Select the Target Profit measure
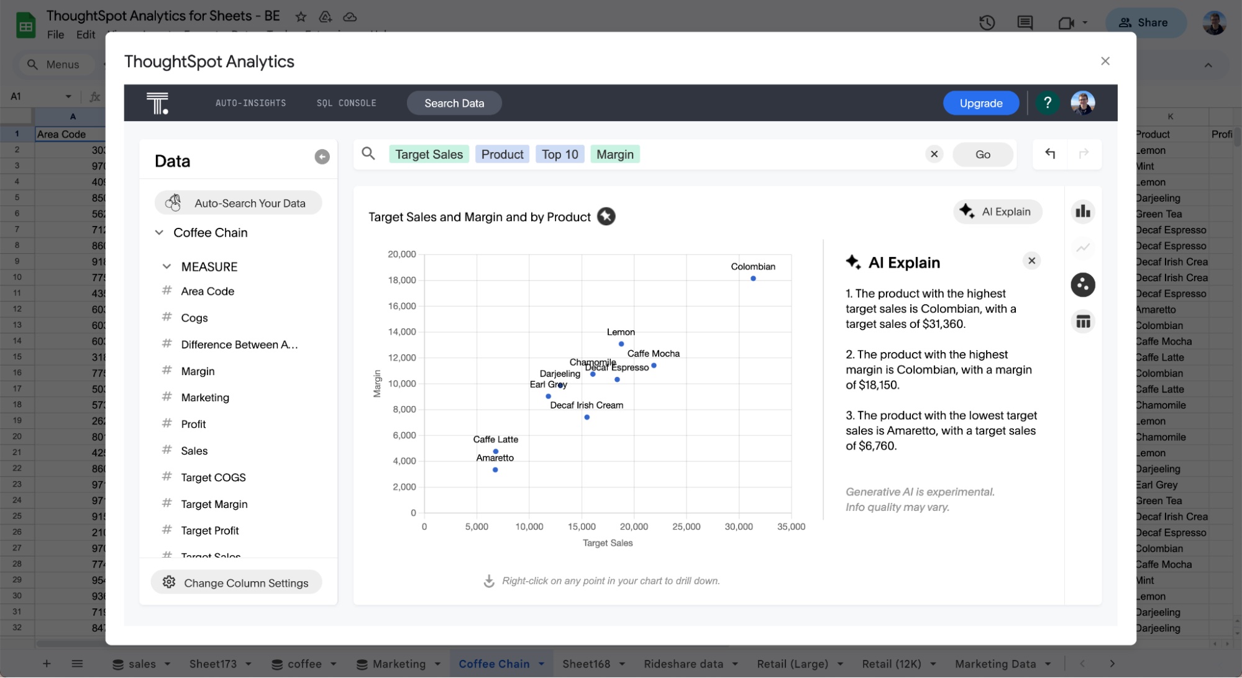The width and height of the screenshot is (1242, 678). 209,531
